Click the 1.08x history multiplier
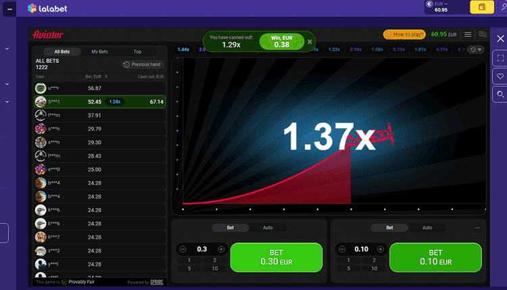The image size is (507, 290). (377, 49)
